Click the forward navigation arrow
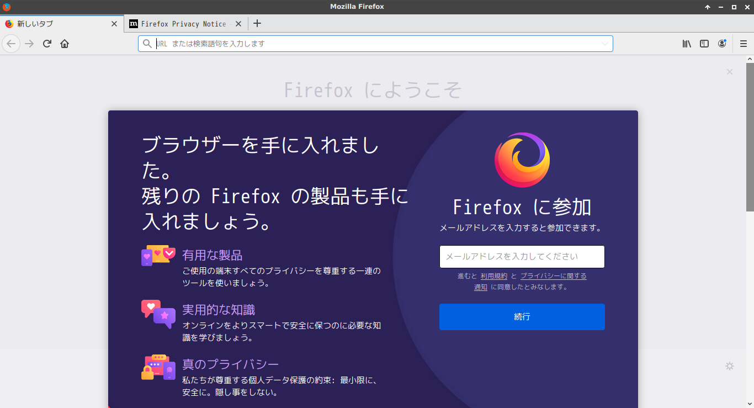The image size is (754, 408). point(29,44)
